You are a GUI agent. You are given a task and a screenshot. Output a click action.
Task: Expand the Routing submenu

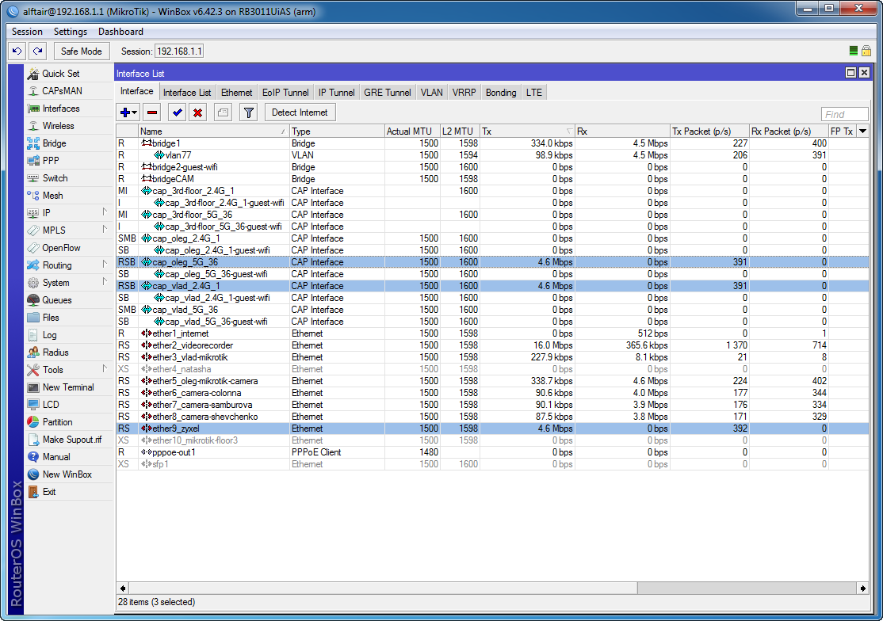click(105, 265)
